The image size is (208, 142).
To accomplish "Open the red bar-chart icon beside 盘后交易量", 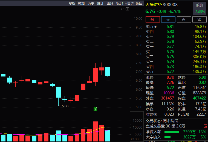I will click(x=206, y=126).
